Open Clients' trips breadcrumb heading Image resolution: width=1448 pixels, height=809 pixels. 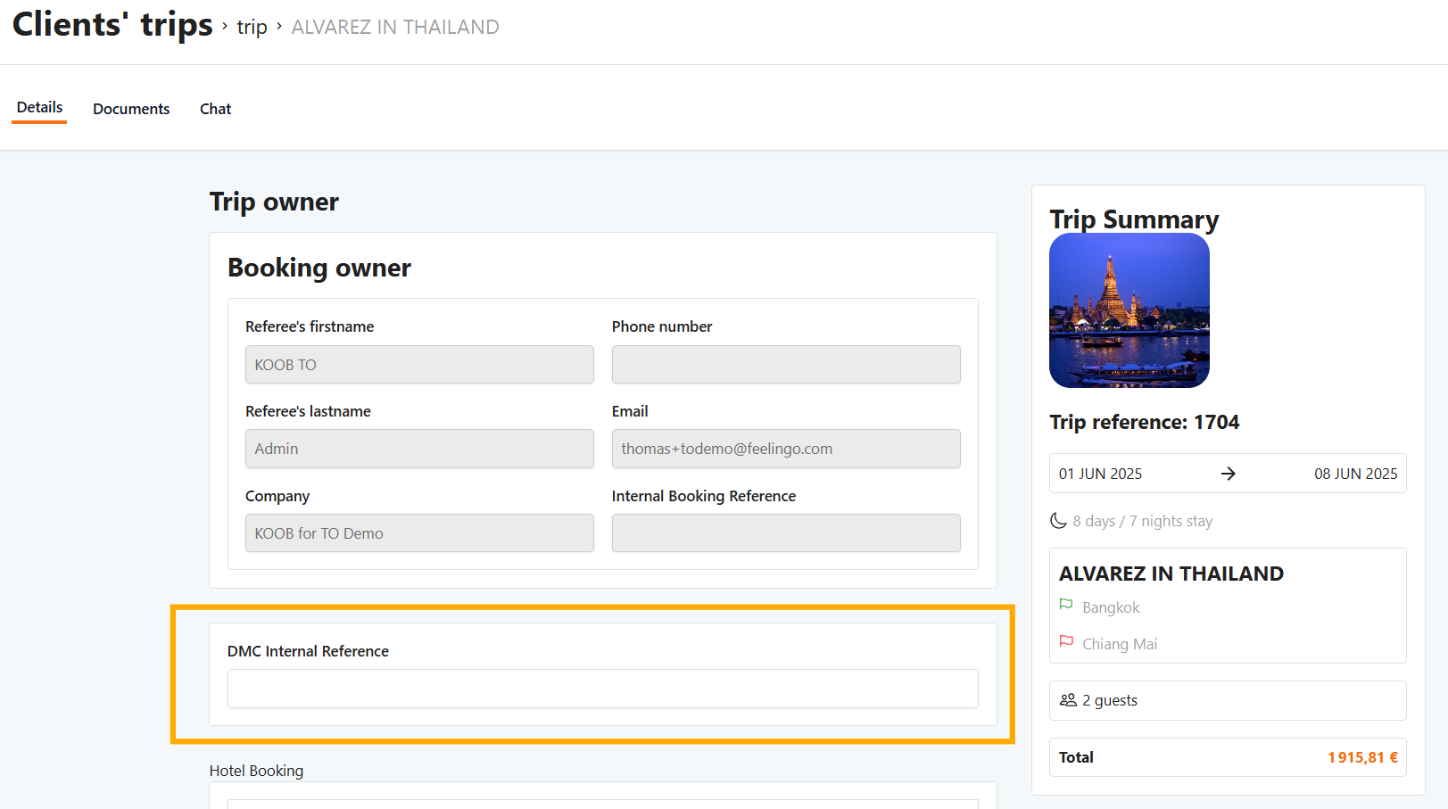112,25
